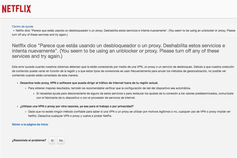Click the line contenido cuando estés conectado de esta manera
This screenshot has width=237, height=158.
tap(45, 75)
